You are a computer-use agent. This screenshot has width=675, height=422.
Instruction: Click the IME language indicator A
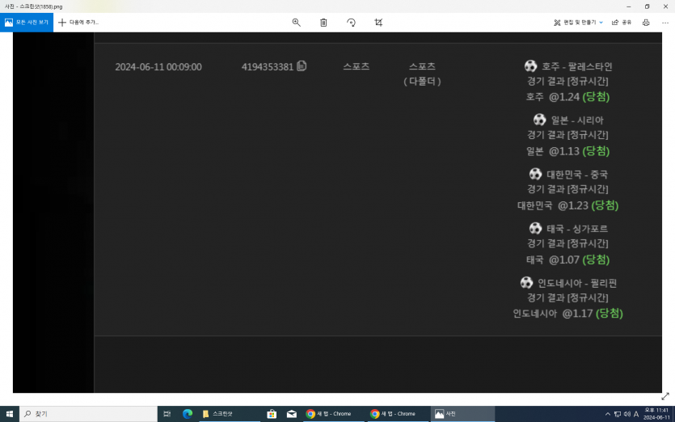[x=636, y=414]
